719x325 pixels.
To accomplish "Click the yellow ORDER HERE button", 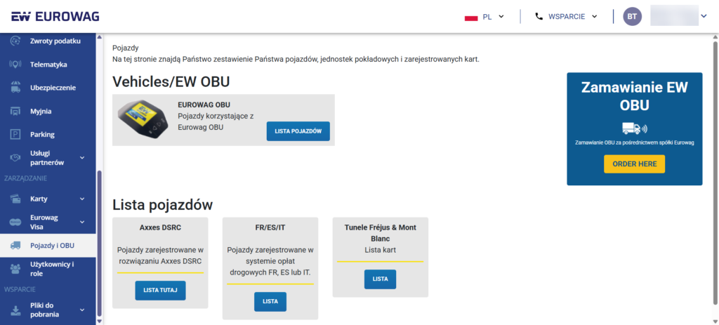I will [634, 164].
